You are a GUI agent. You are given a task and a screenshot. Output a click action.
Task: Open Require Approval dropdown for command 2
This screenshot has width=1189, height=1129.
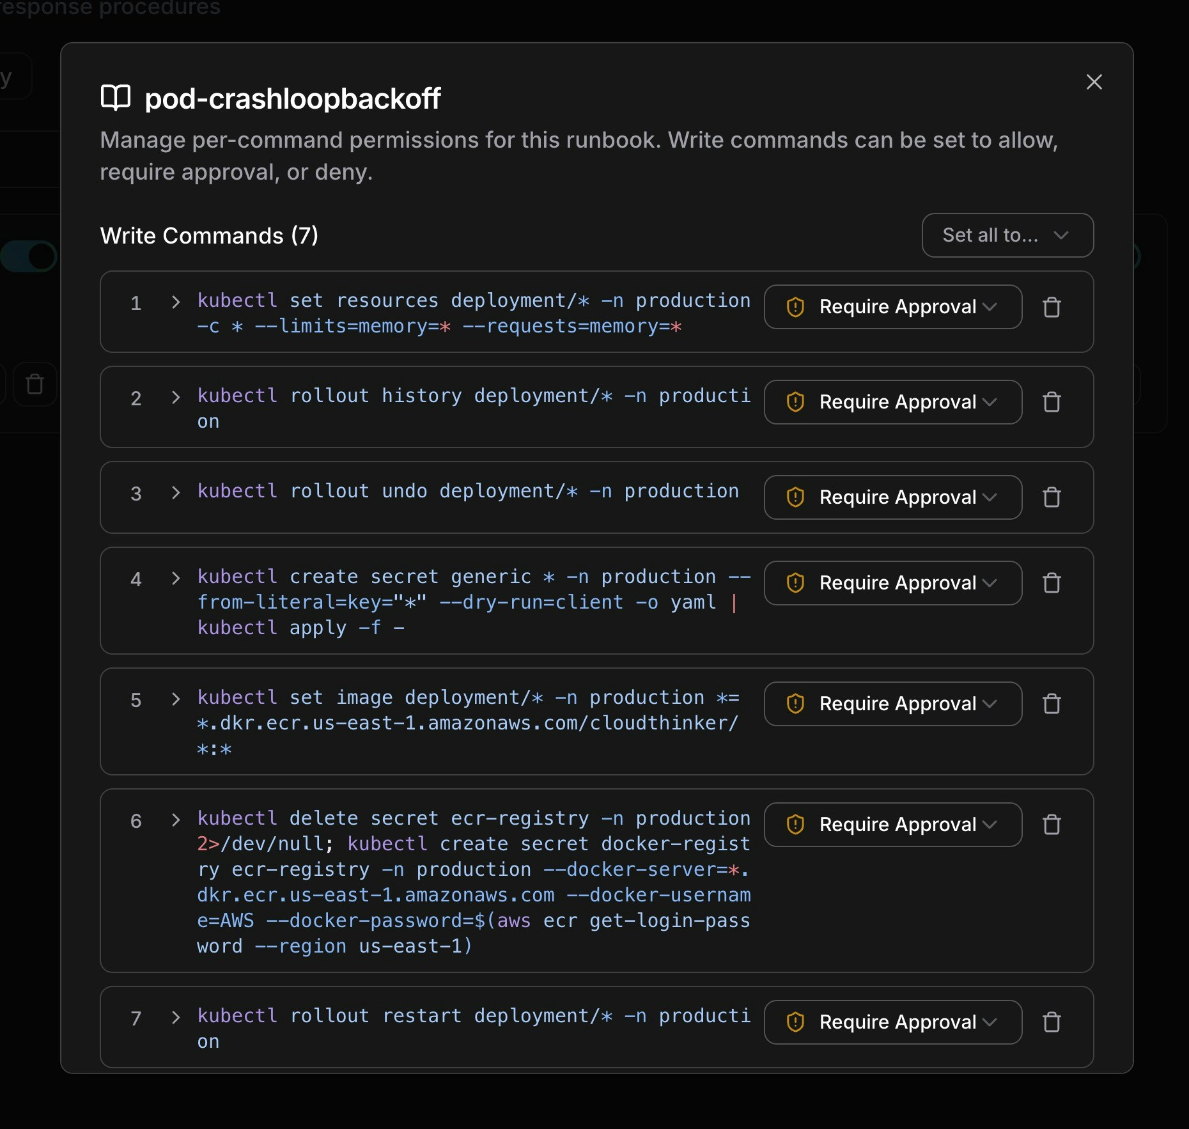pyautogui.click(x=892, y=402)
